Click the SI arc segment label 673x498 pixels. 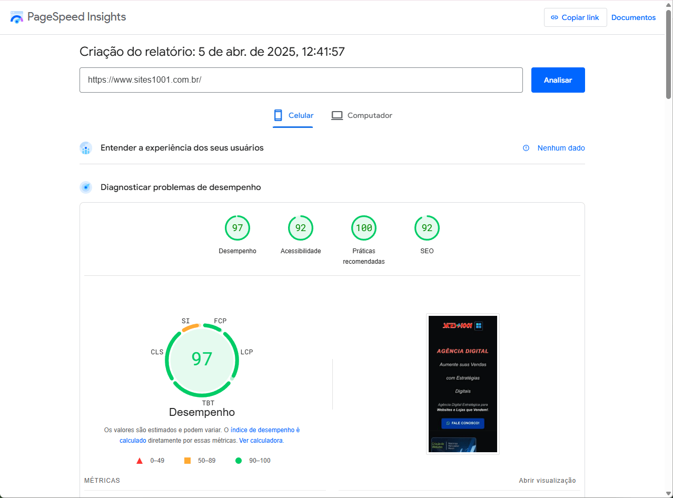(186, 321)
